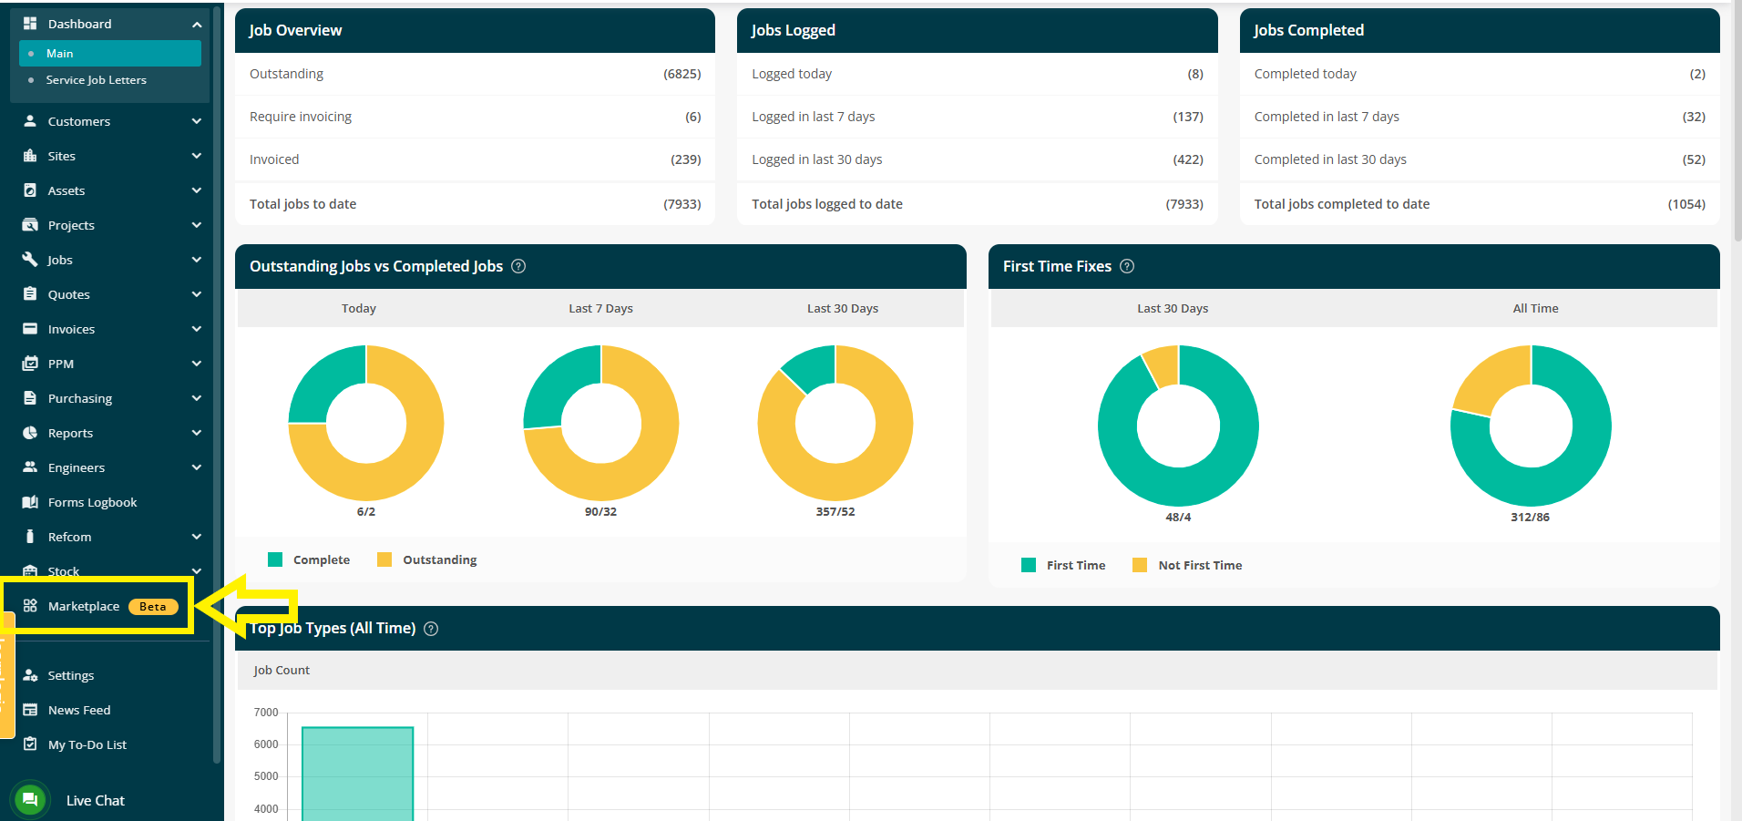
Task: Click the My To-Do List checklist icon
Action: pos(30,744)
